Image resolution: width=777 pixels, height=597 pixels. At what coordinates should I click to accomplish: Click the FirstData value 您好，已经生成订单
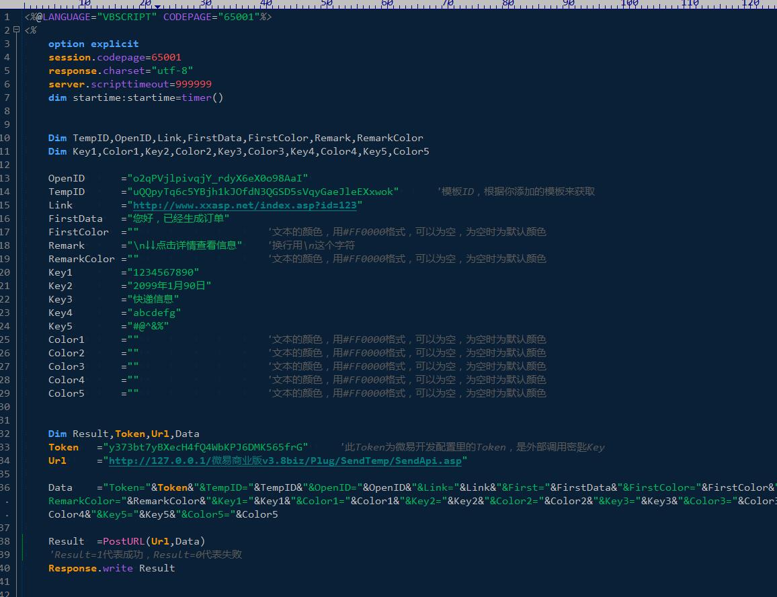[x=178, y=218]
